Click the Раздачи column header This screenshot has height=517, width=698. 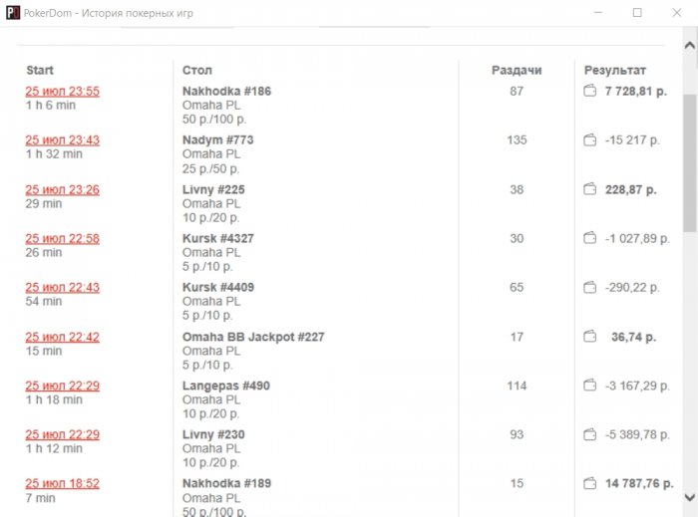click(517, 71)
